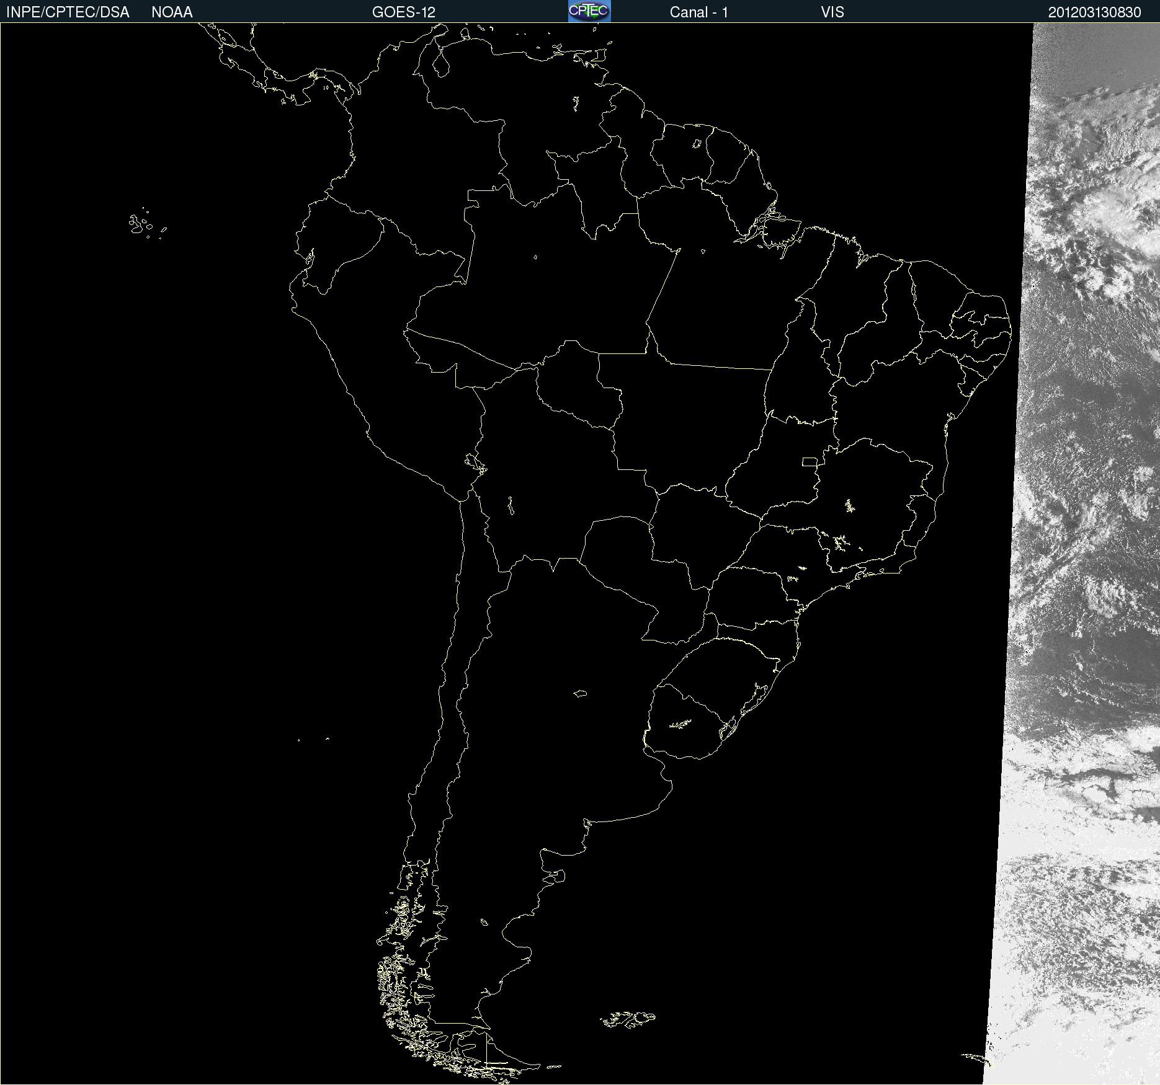The width and height of the screenshot is (1160, 1085).
Task: Click the VIS channel label
Action: coord(832,12)
